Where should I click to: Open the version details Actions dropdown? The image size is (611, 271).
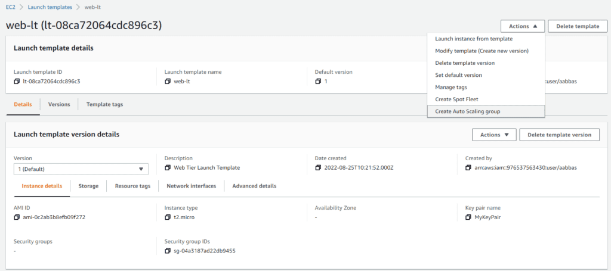[494, 135]
